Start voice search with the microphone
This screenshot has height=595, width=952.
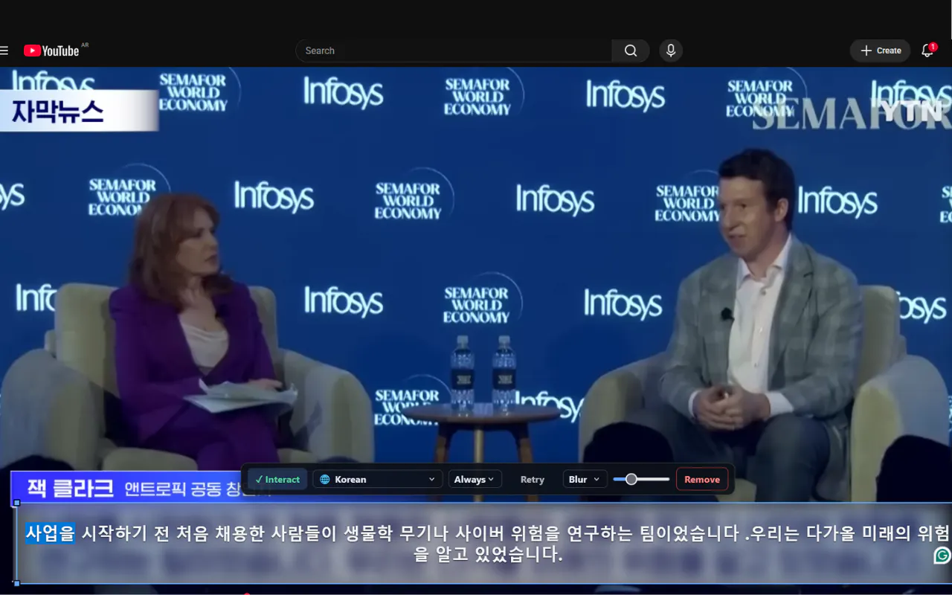point(671,51)
